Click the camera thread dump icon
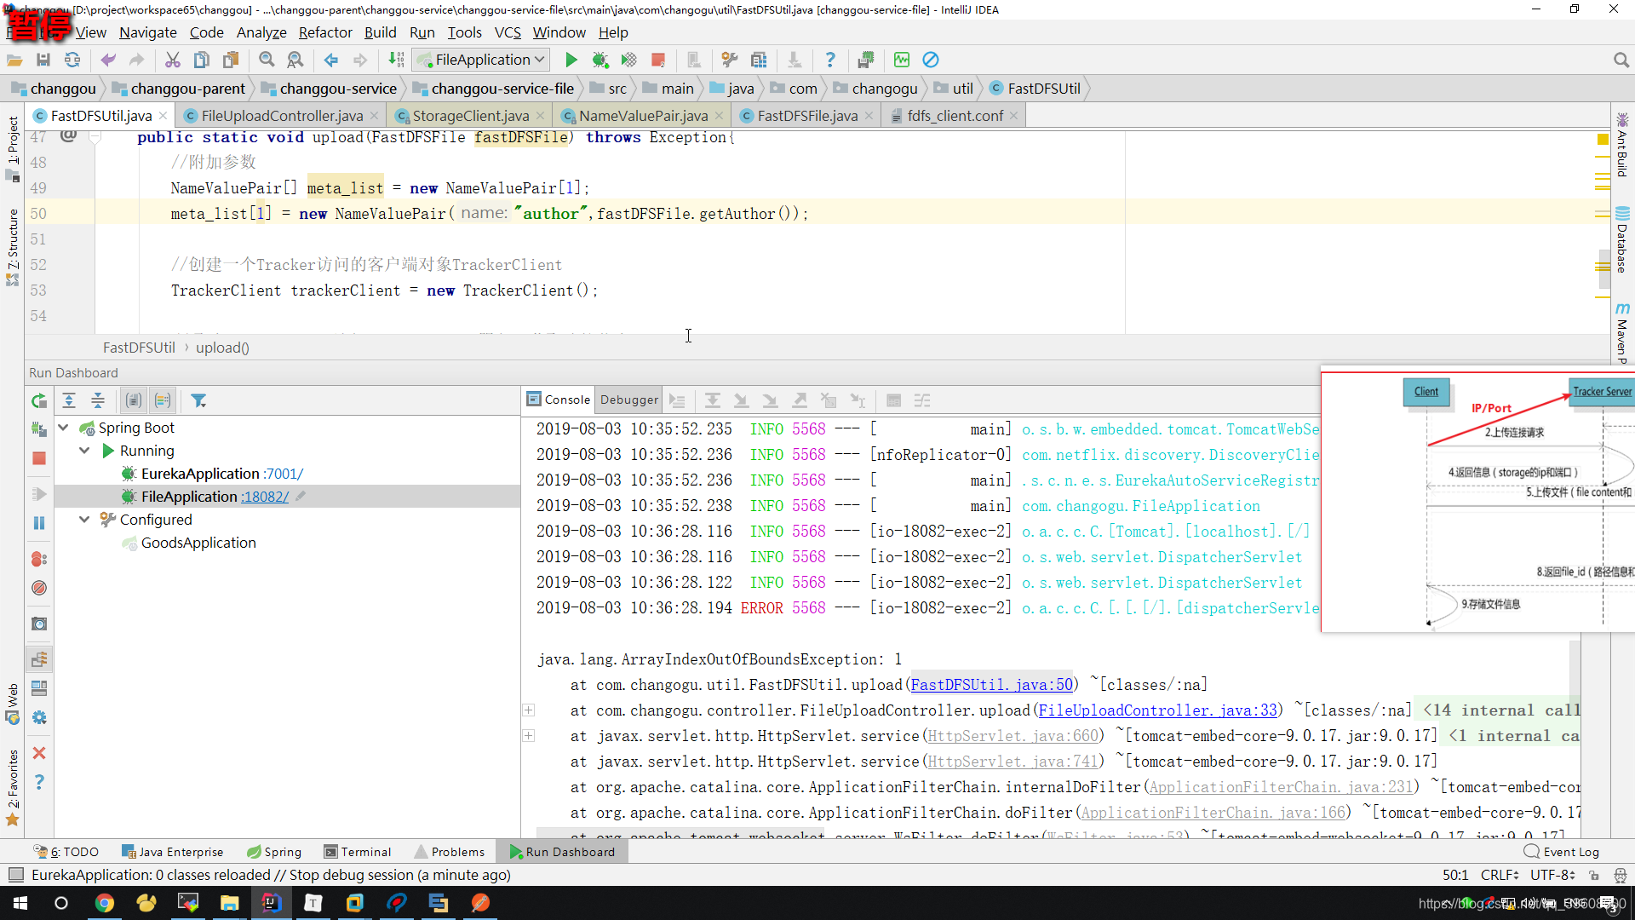Image resolution: width=1635 pixels, height=920 pixels. [39, 624]
